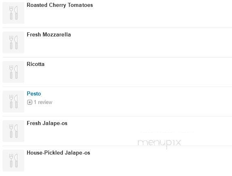The height and width of the screenshot is (176, 232).
Task: View the 1 review link under Pesto
Action: tap(43, 102)
